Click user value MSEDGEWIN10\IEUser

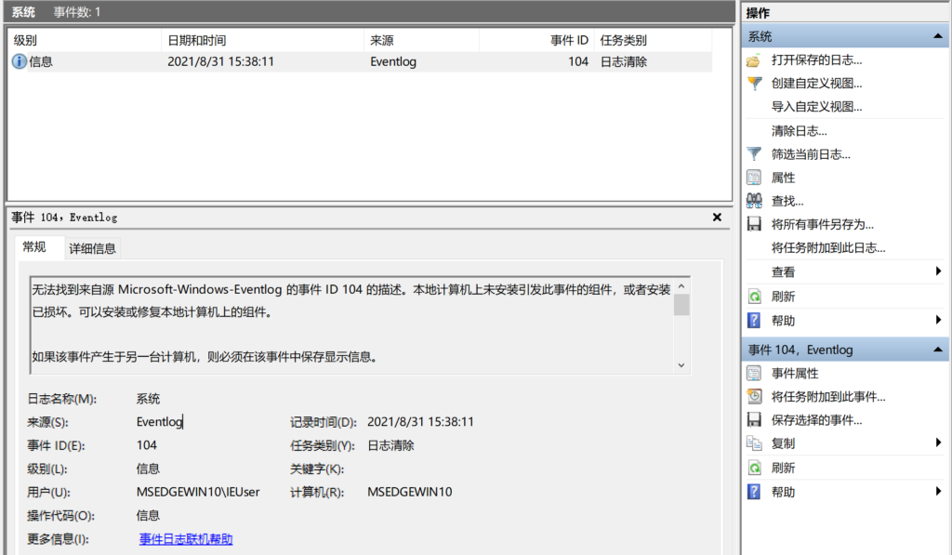click(x=198, y=492)
